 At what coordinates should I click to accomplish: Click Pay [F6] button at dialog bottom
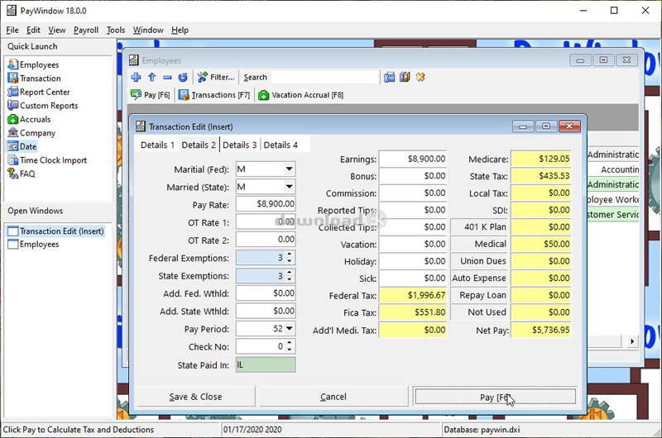[496, 397]
